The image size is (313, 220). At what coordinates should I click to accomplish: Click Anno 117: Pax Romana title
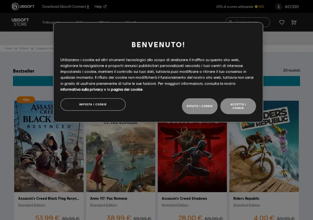coord(108,199)
